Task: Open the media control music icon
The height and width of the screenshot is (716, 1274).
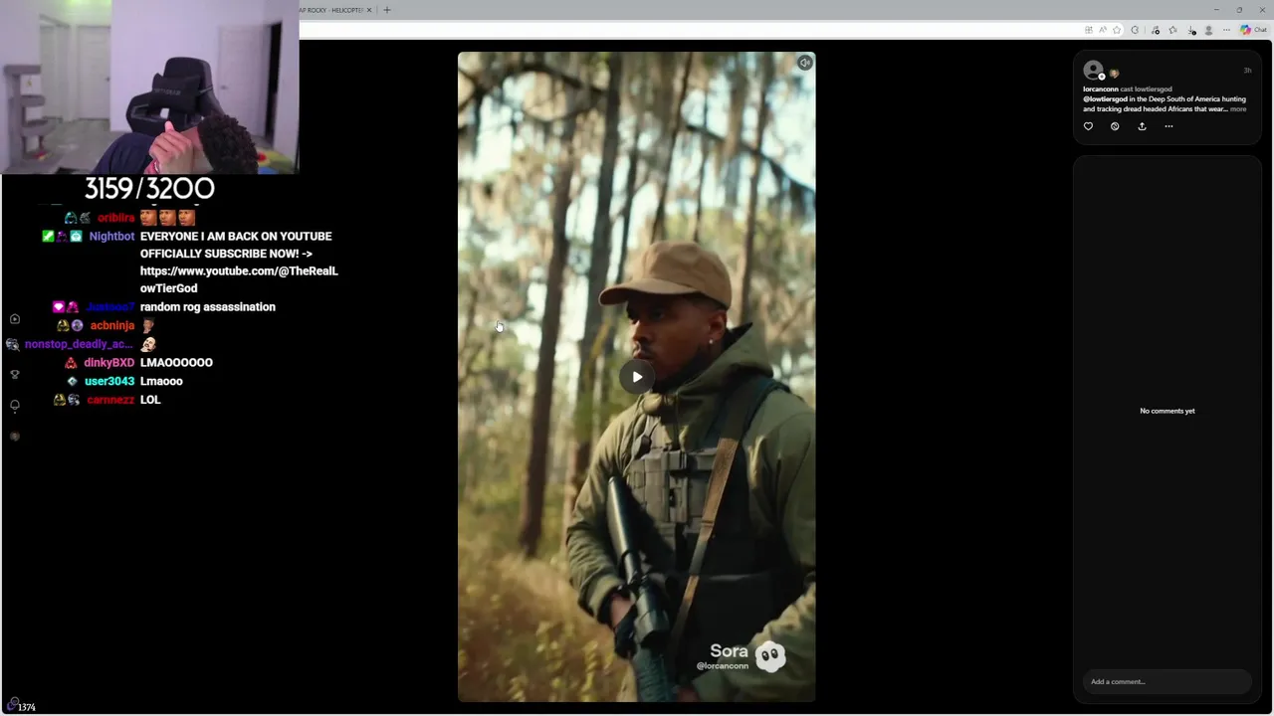Action: (1155, 30)
